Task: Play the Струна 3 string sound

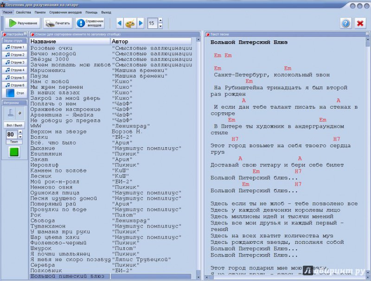Action: click(x=15, y=62)
